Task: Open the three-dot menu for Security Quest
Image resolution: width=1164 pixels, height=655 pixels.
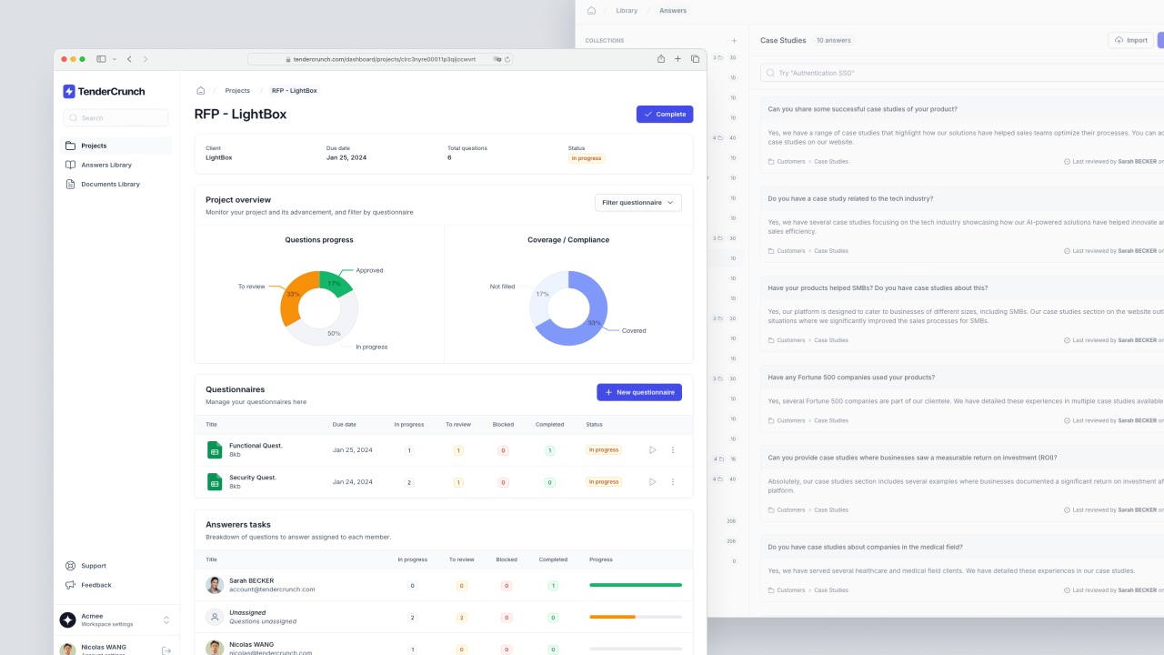Action: pyautogui.click(x=673, y=481)
